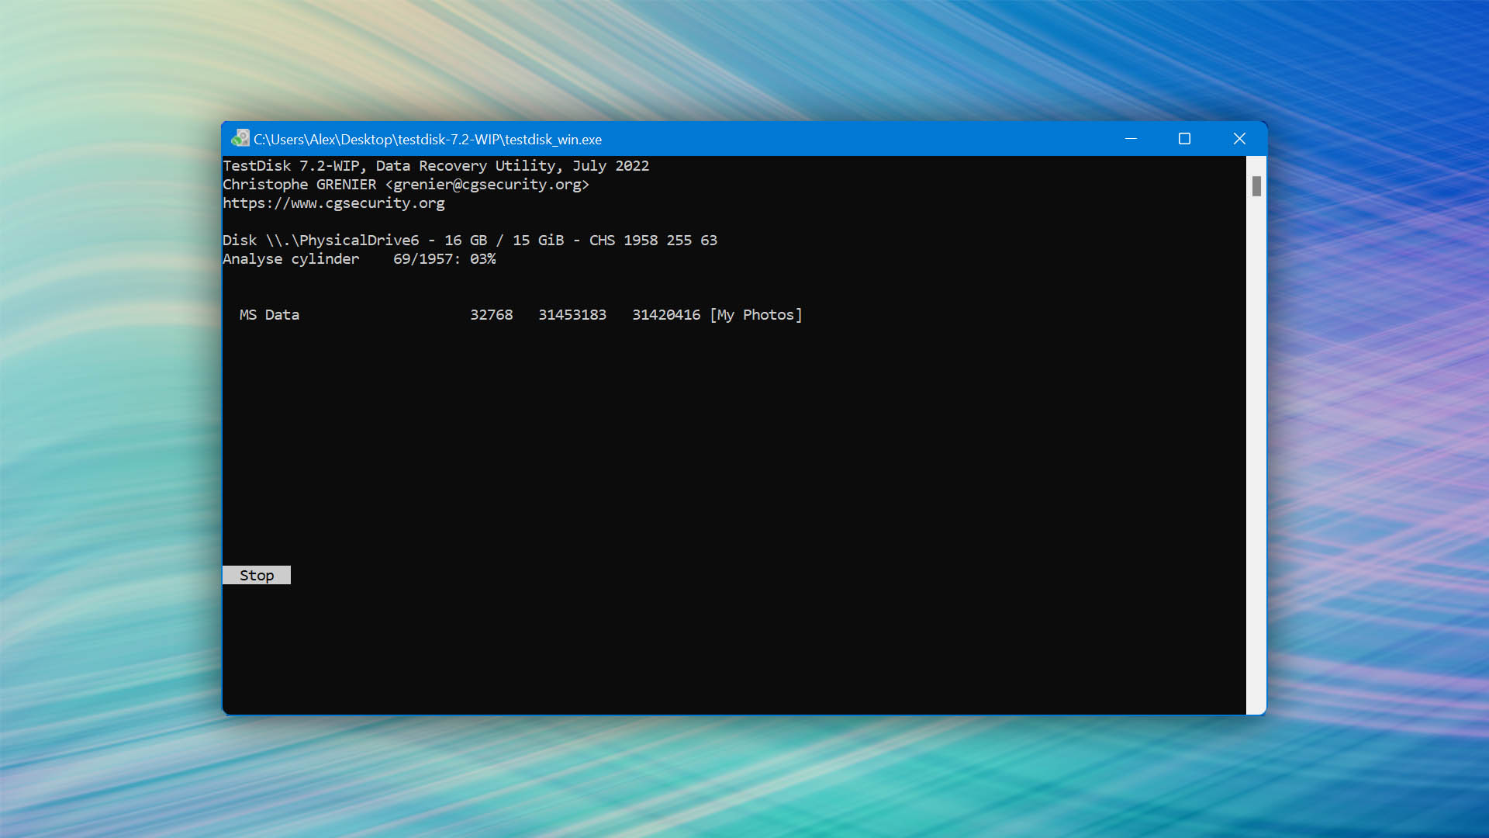Viewport: 1489px width, 838px height.
Task: Click the 03% progress percentage
Action: point(482,259)
